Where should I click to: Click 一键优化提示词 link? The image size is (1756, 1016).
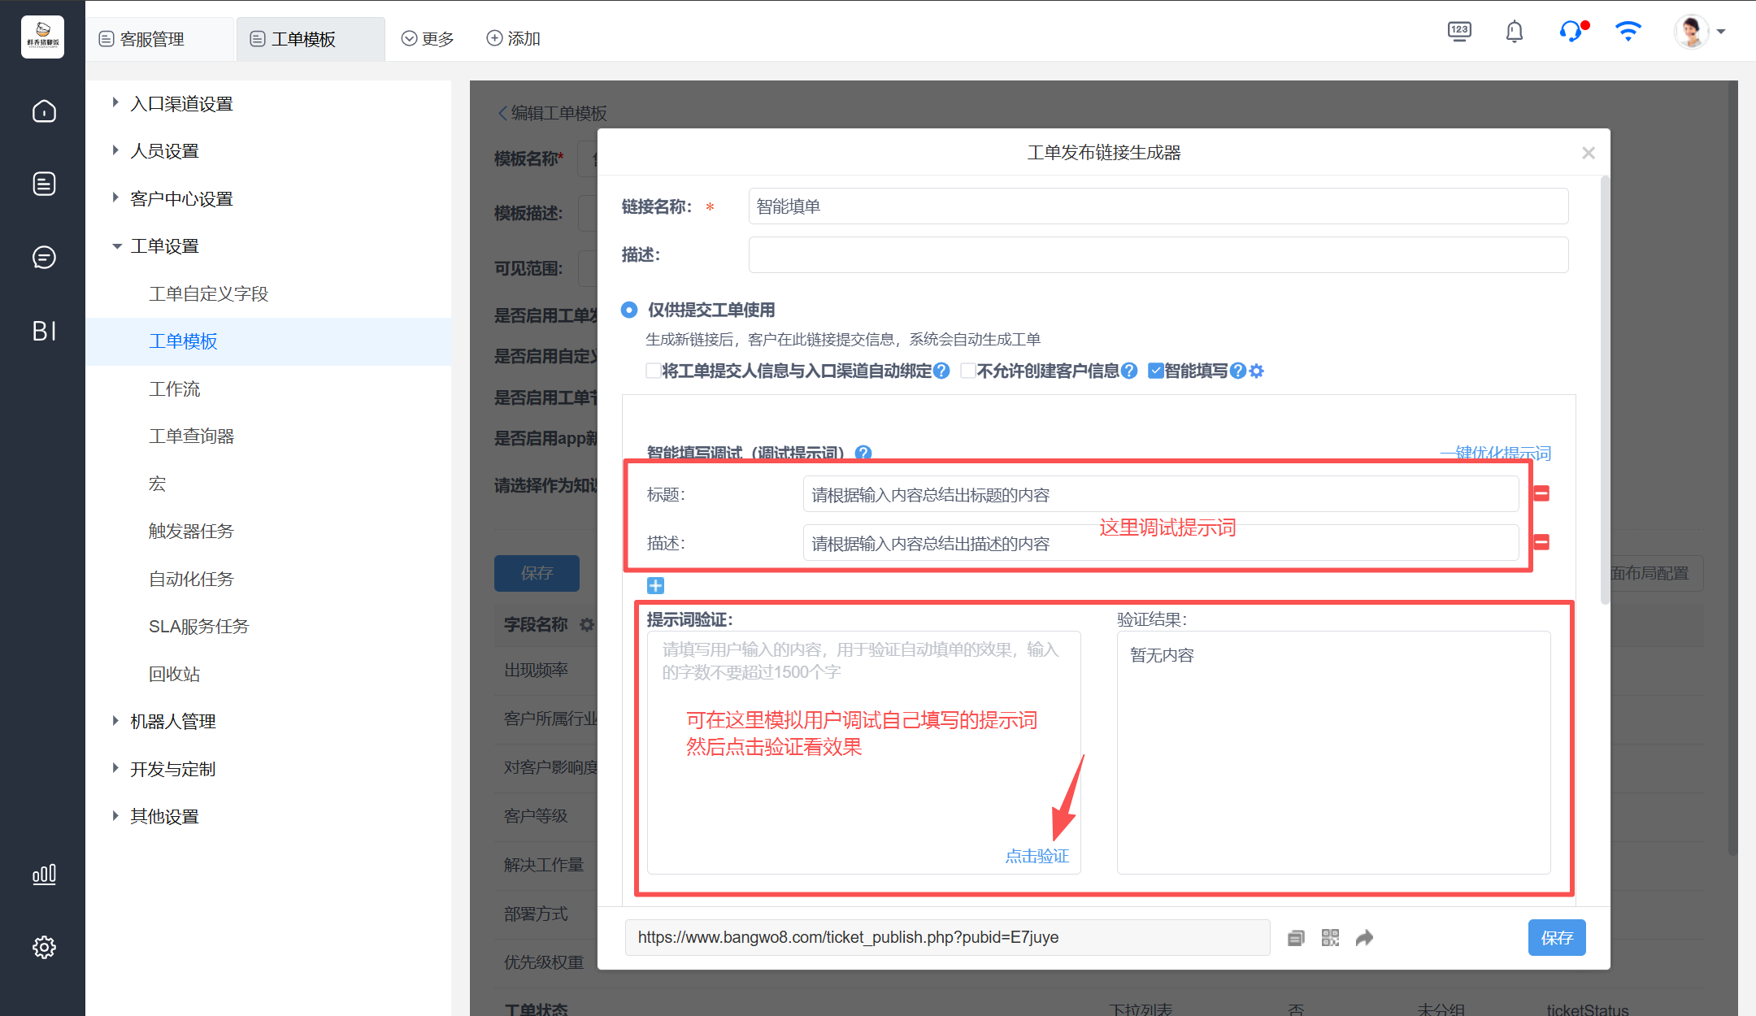(x=1495, y=453)
